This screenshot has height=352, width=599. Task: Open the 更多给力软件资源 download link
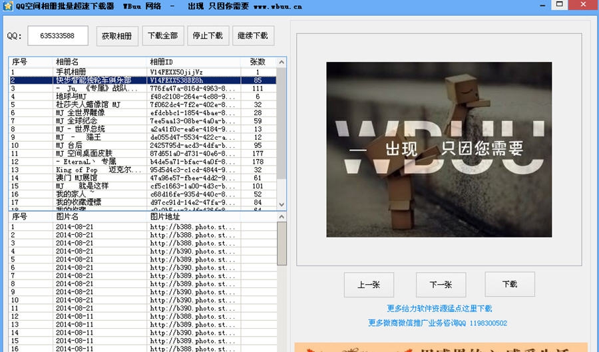(439, 309)
